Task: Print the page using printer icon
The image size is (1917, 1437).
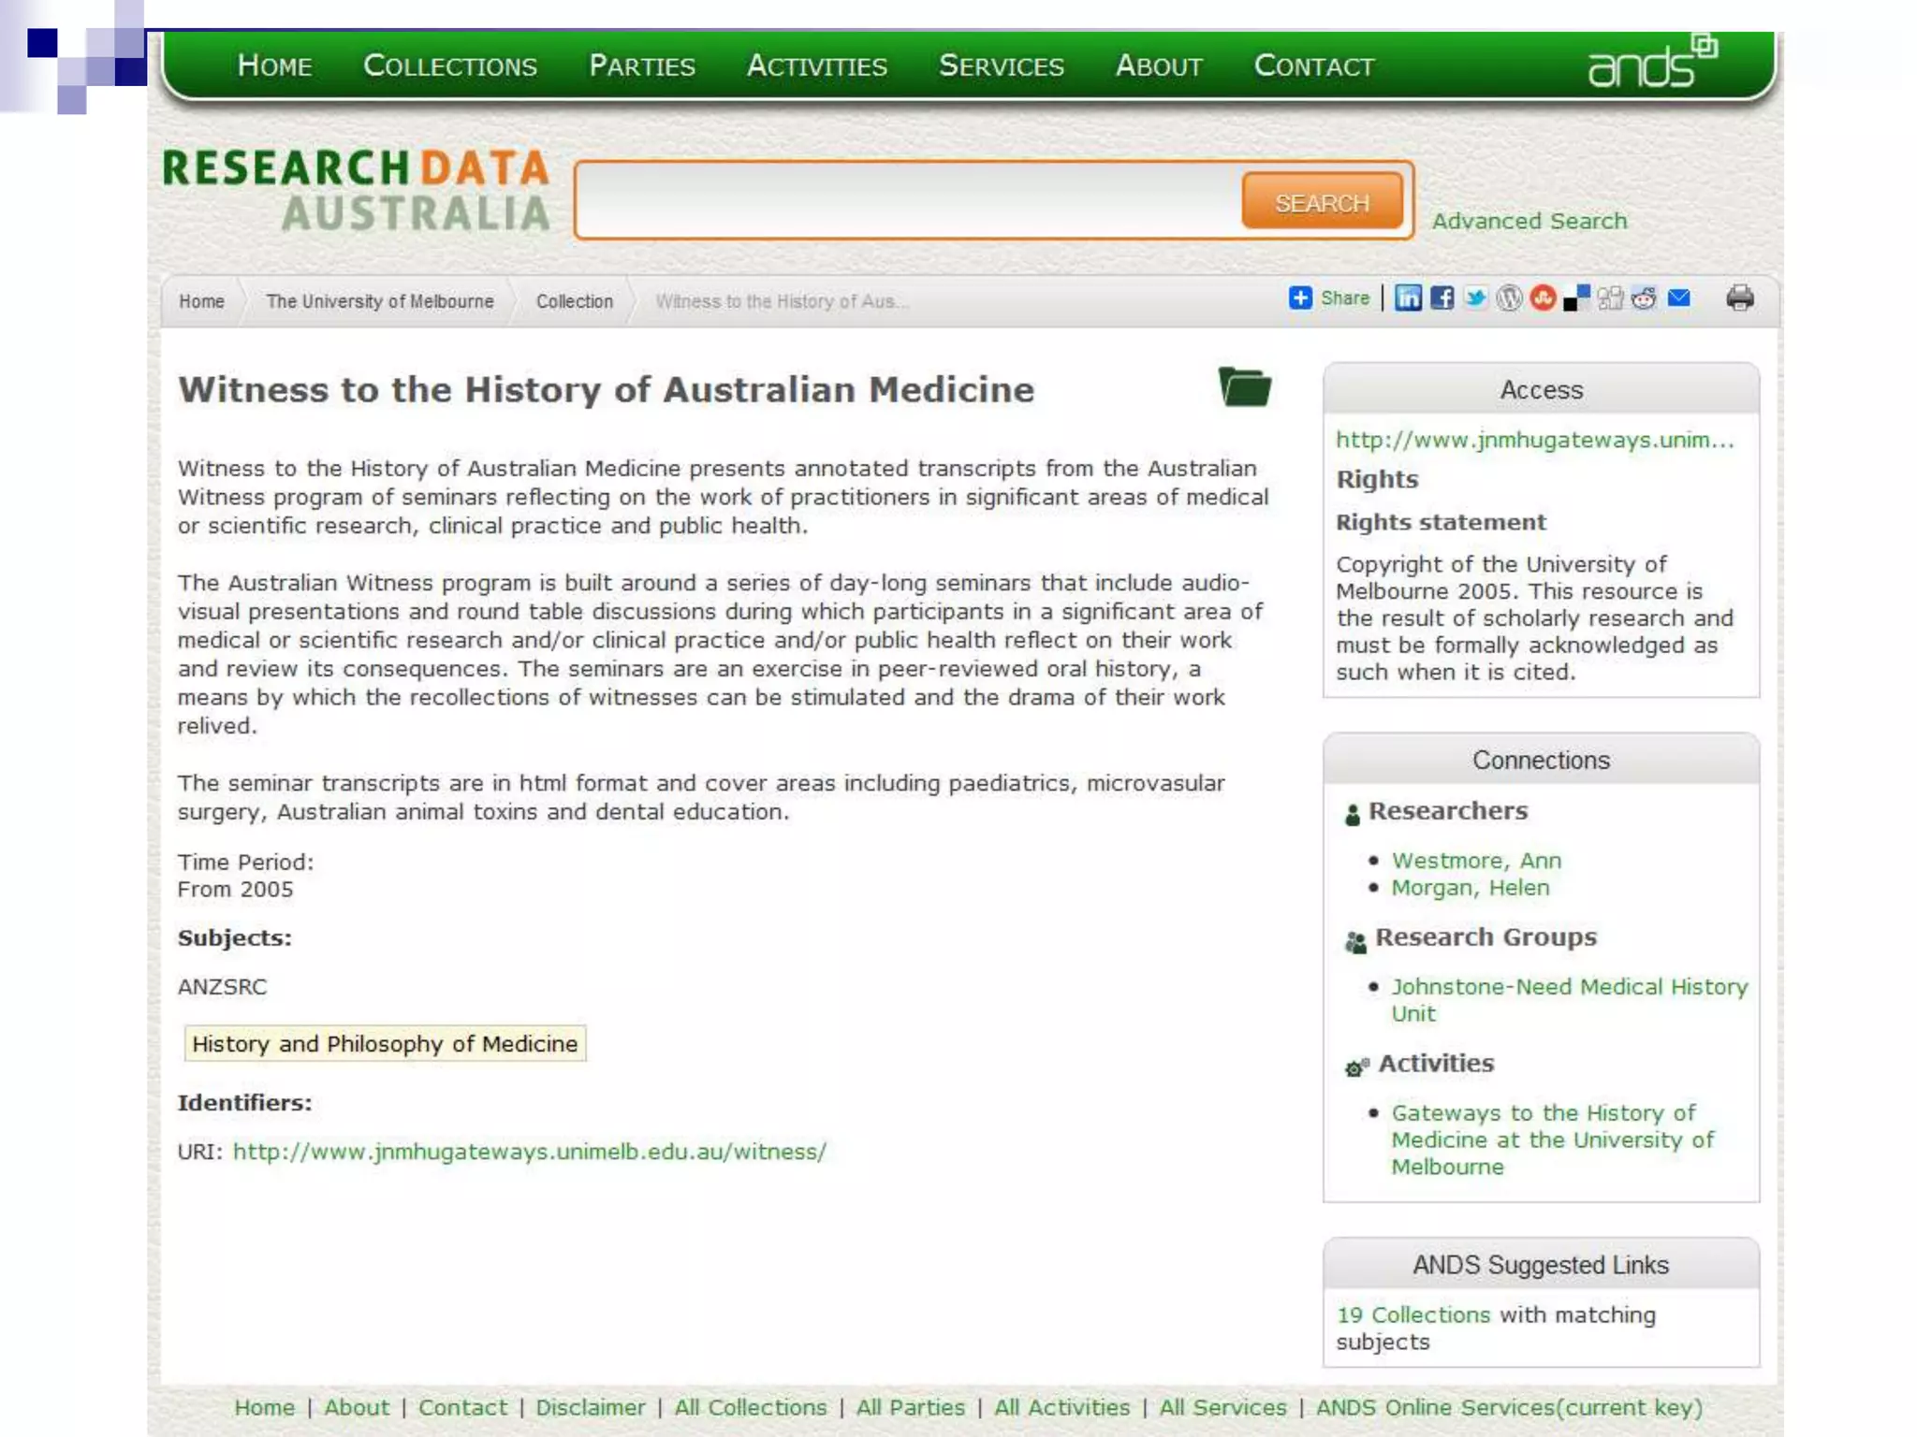Action: tap(1740, 298)
